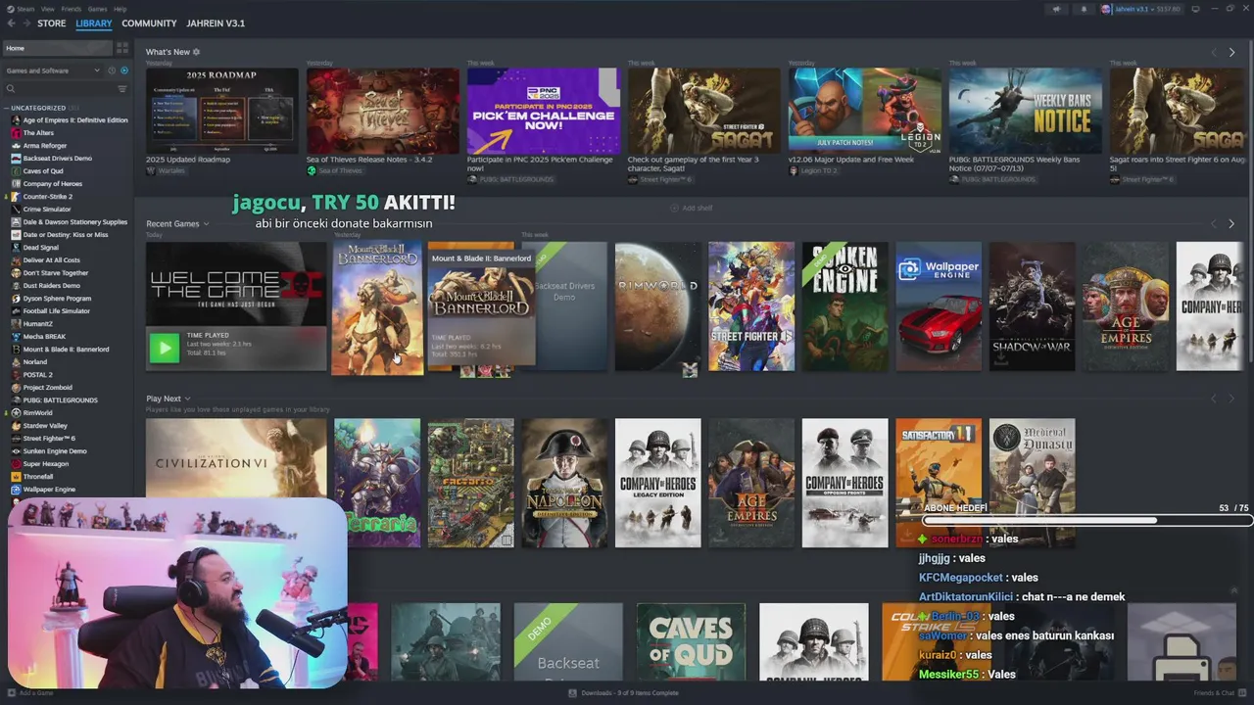This screenshot has height=705, width=1254.
Task: Click the Dyson Sphere Program sidebar icon
Action: tap(16, 299)
